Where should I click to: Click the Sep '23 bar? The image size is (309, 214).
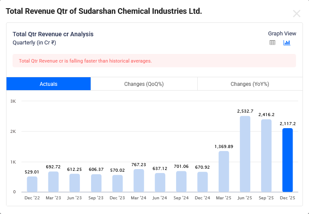[x=96, y=183]
